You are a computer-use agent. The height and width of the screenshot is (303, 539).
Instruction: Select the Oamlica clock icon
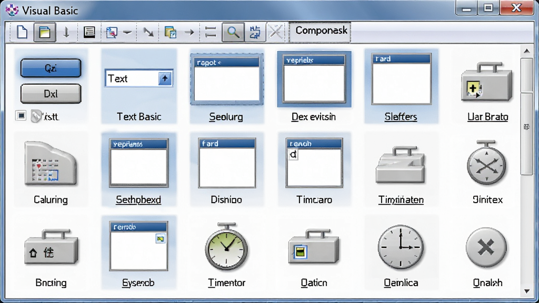401,247
